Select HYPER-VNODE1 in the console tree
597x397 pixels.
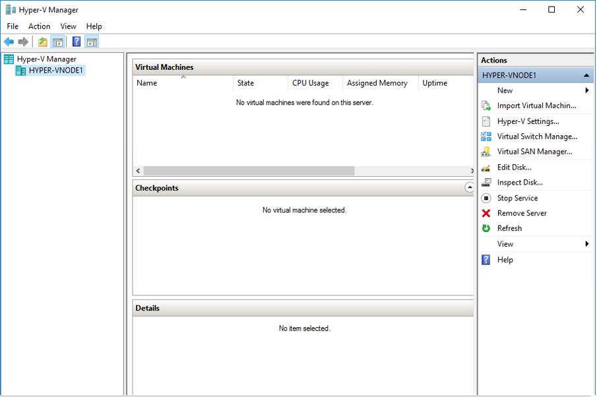point(55,71)
